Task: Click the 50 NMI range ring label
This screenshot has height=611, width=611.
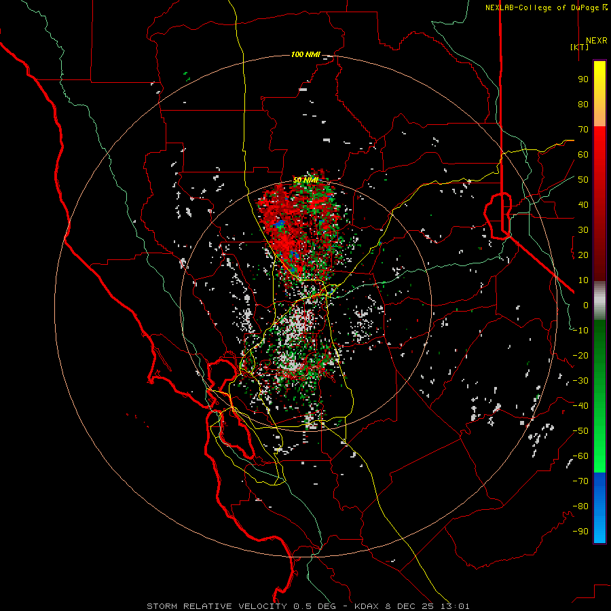Action: [x=306, y=180]
